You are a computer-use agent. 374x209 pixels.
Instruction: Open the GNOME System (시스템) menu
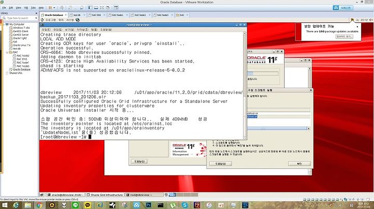[70, 20]
